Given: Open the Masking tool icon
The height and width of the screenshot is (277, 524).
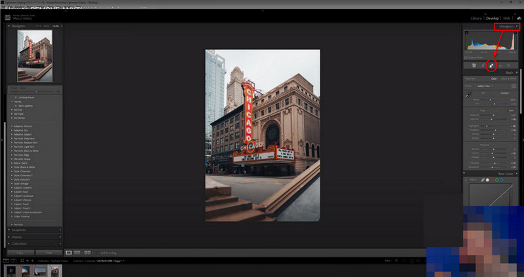Looking at the screenshot, I should pyautogui.click(x=509, y=65).
